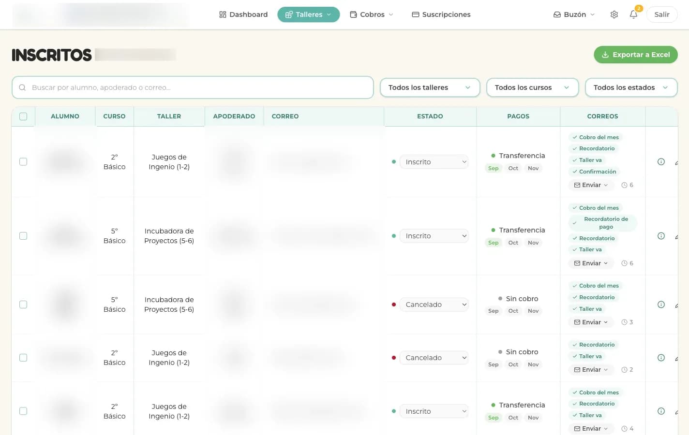Click the ALUMNO column header

pos(65,116)
